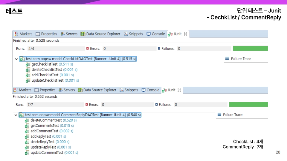
Task: Select lower Data Source Explorer tab
Action: coord(97,90)
